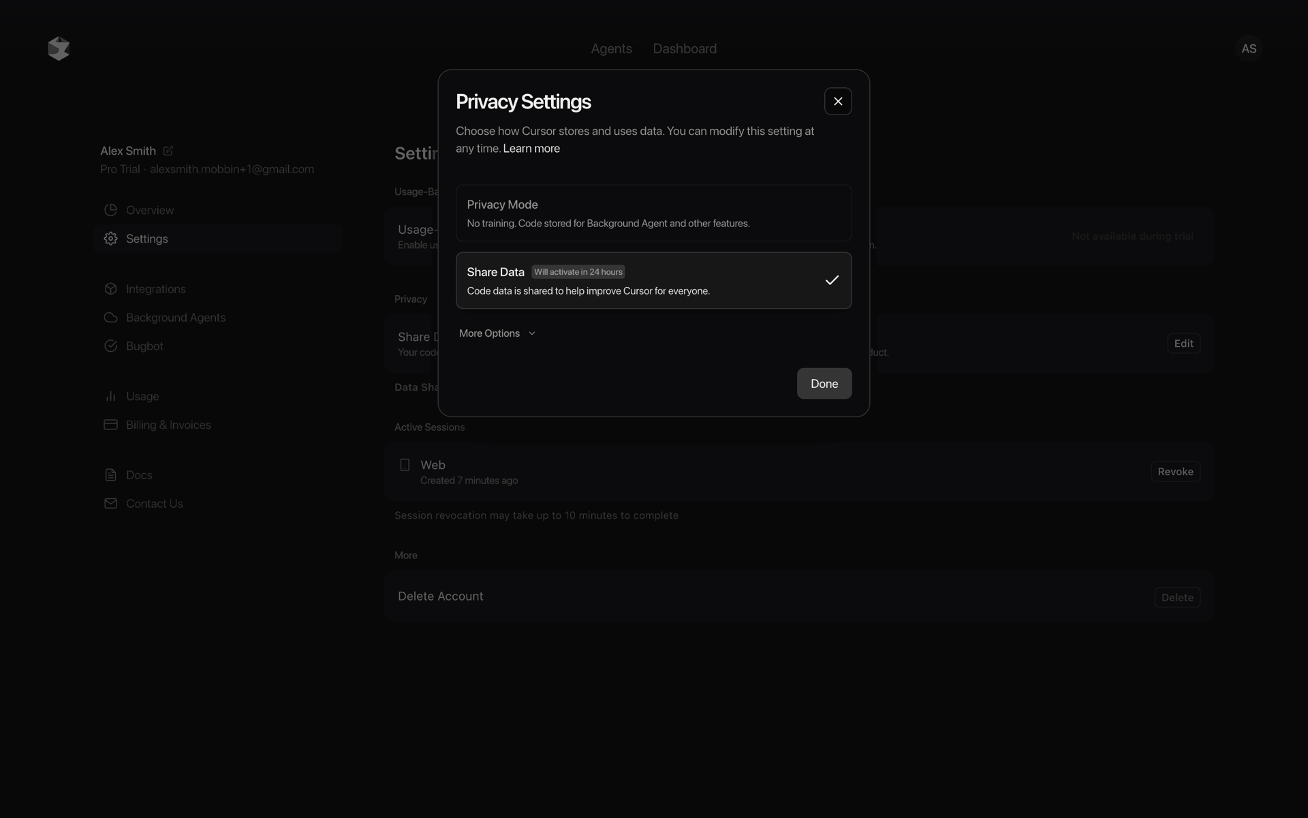Click 'Created 7 minutes ago' text
Screen dimensions: 1308x818
[x=469, y=481]
